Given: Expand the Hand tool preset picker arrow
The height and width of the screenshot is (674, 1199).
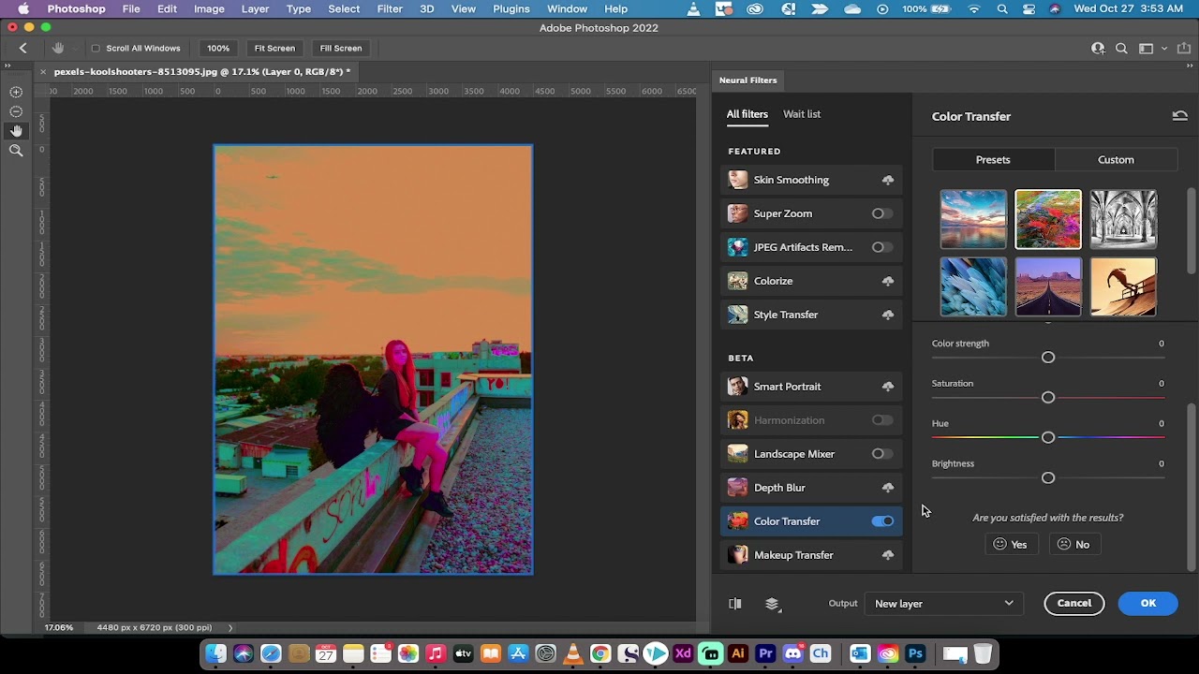Looking at the screenshot, I should 75,48.
